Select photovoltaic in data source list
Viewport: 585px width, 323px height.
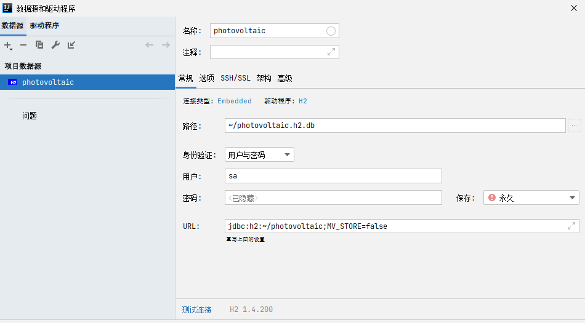pos(87,82)
